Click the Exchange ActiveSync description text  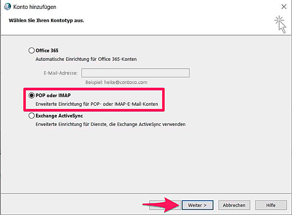point(111,124)
